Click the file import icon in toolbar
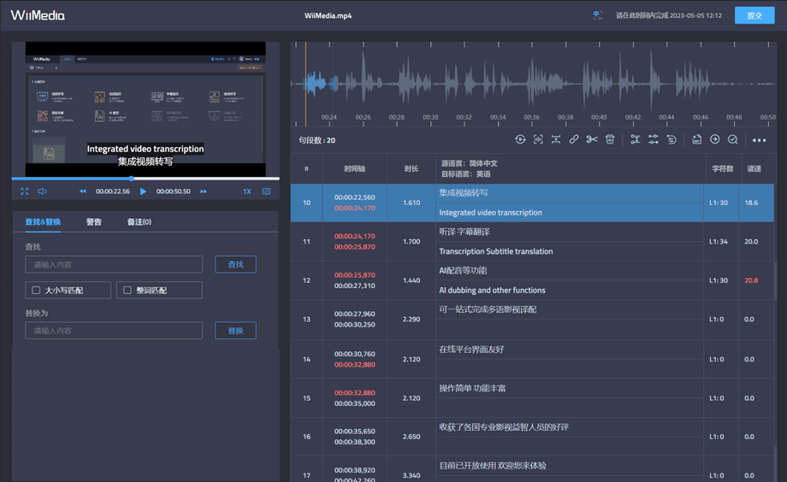Image resolution: width=787 pixels, height=482 pixels. (x=696, y=139)
